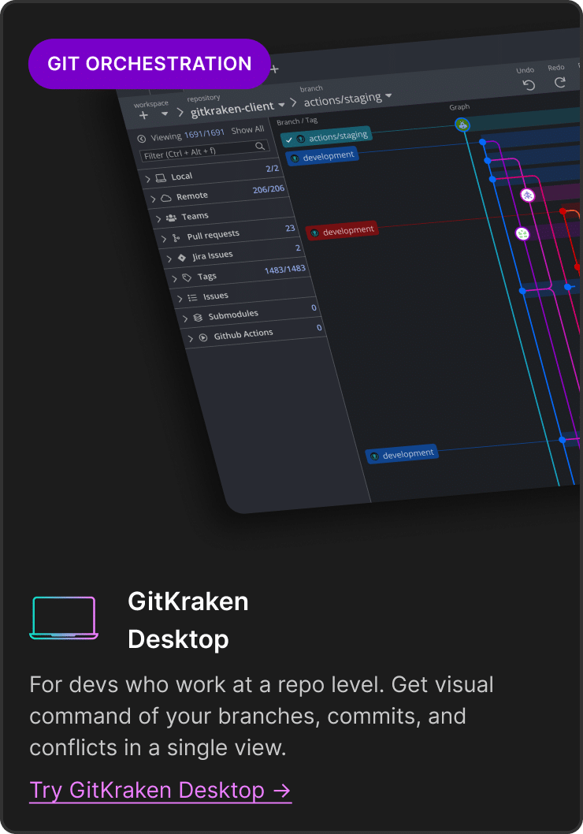Click the magnifier icon in Filter field
The width and height of the screenshot is (583, 834).
click(x=260, y=146)
